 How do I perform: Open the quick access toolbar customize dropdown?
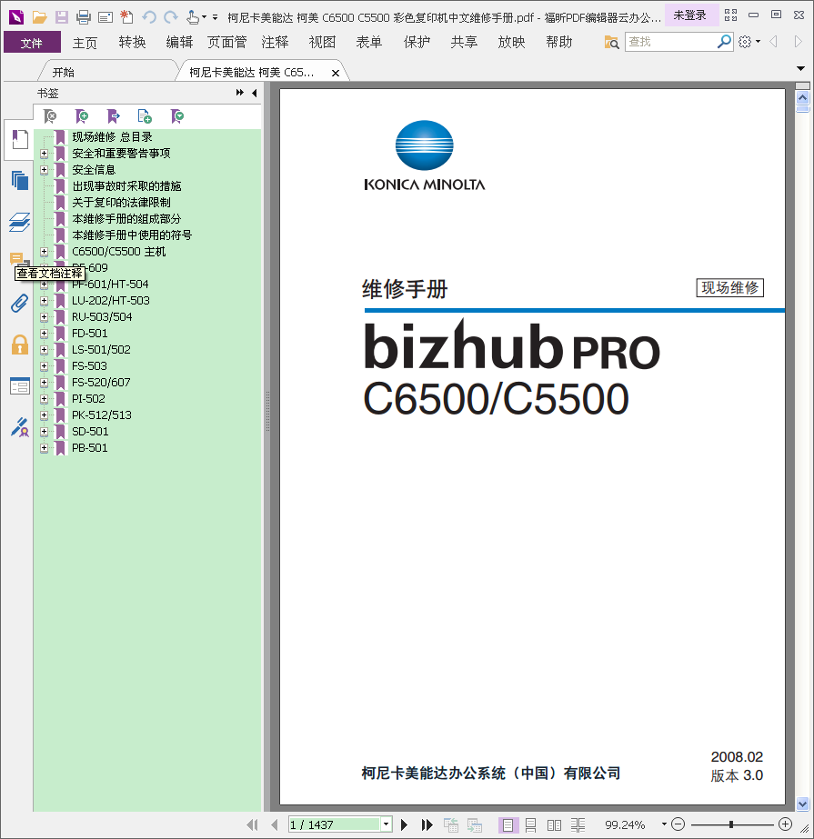[x=216, y=17]
